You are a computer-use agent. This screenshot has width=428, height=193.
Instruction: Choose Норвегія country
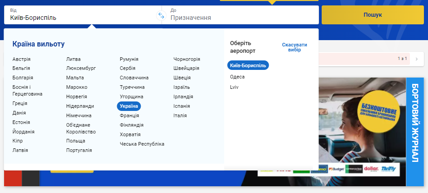(x=77, y=96)
